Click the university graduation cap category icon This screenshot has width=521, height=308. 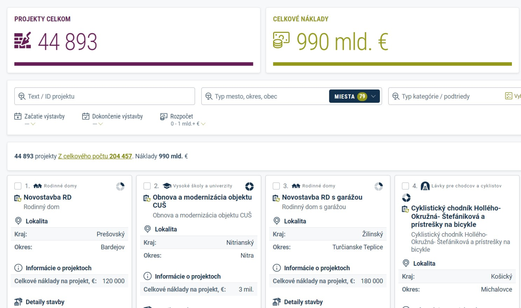[167, 186]
